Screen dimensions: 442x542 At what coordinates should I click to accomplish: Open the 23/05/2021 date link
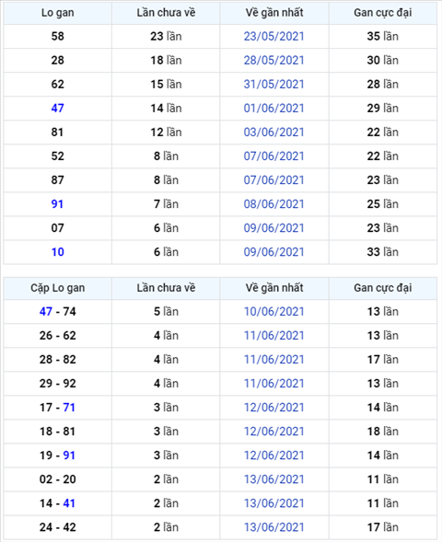(x=273, y=36)
